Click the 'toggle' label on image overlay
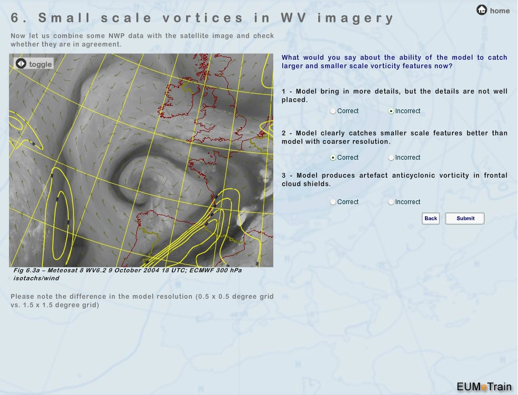518x395 pixels. pyautogui.click(x=40, y=65)
